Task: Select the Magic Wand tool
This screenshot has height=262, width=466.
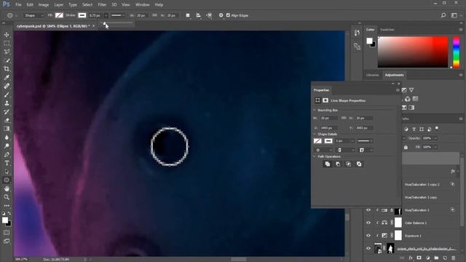Action: click(x=7, y=60)
